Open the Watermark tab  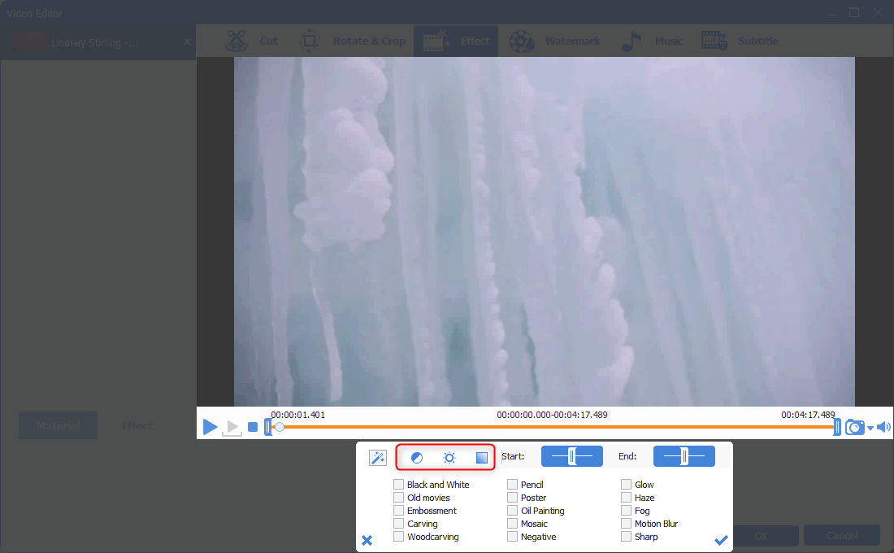pos(556,41)
